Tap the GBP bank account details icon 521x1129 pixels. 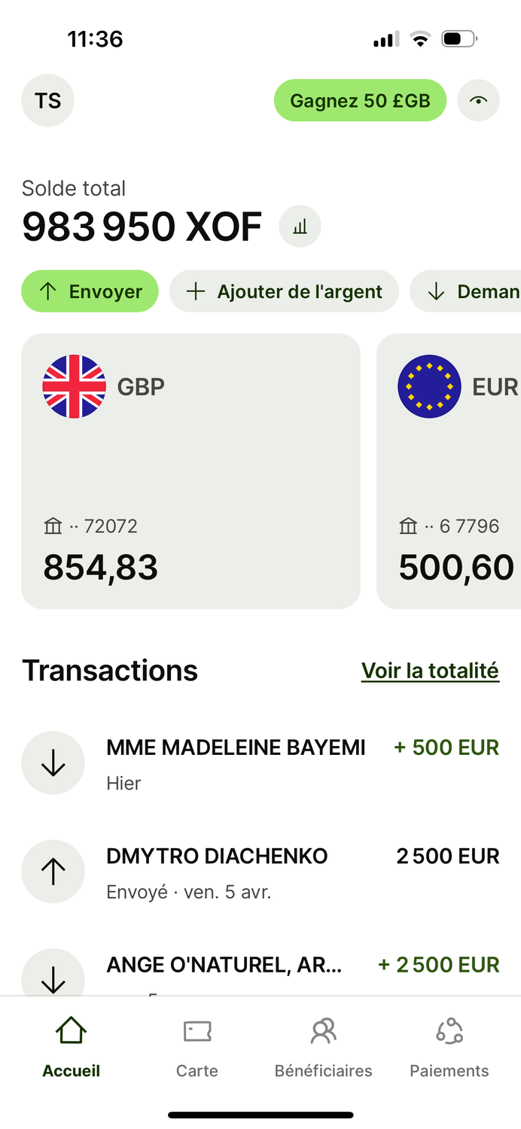pos(53,526)
